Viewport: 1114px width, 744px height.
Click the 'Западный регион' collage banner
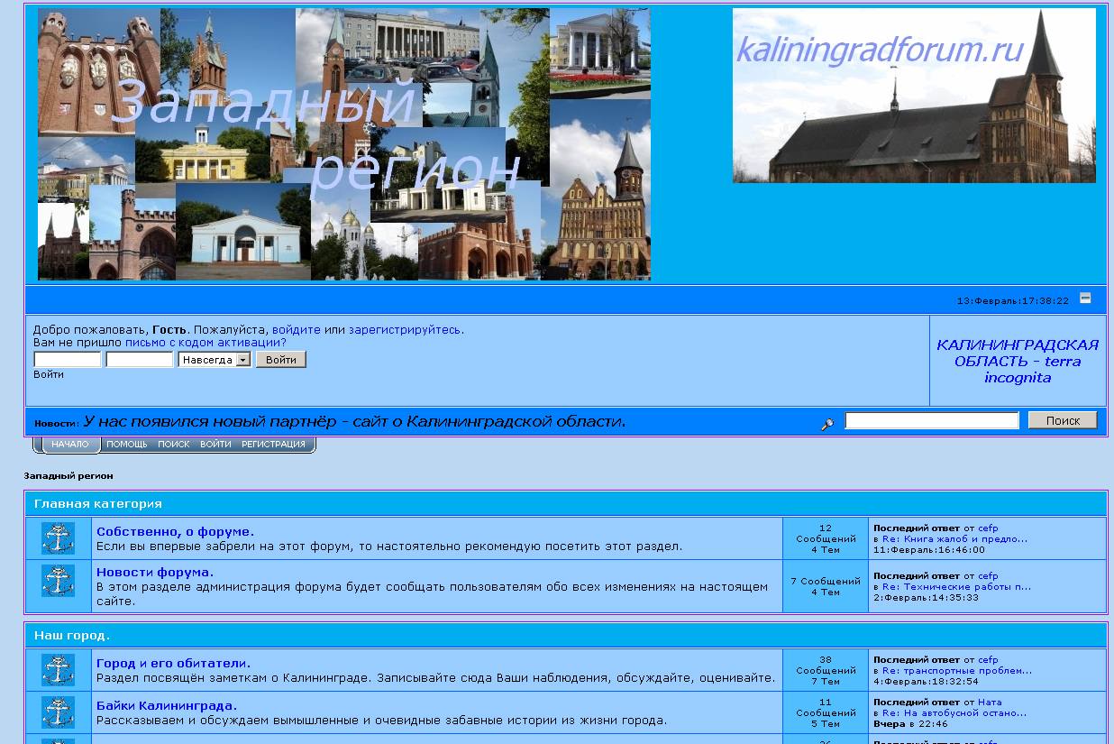coord(344,144)
